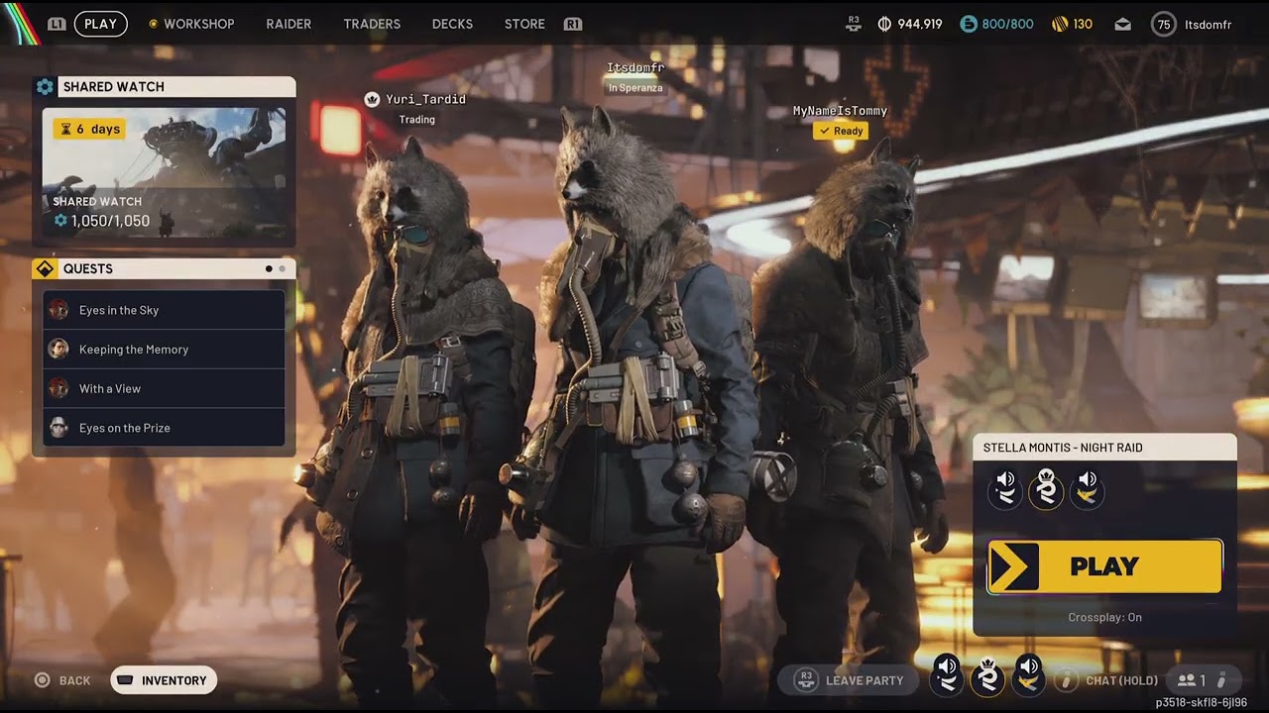Click the yellow bird emblem in the Stella Montis panel
Screen dimensions: 1269x713
click(1087, 488)
